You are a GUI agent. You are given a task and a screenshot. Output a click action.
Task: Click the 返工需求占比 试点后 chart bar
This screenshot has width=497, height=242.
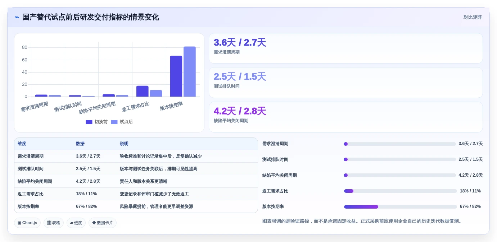(156, 93)
